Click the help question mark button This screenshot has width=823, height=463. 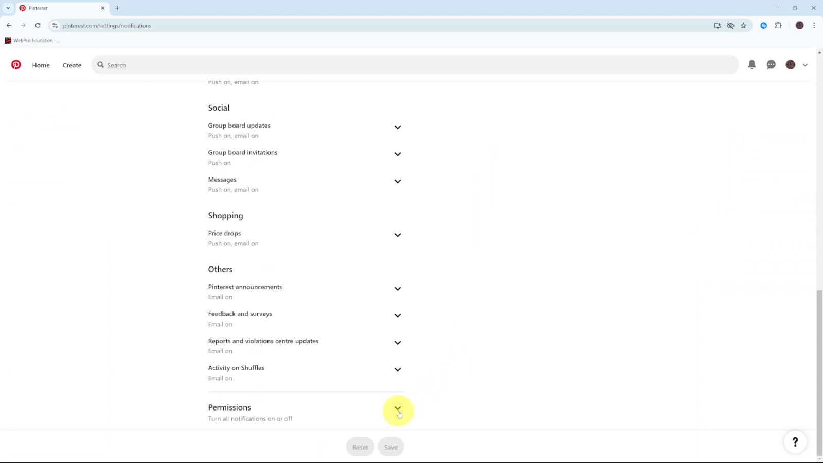[x=795, y=441]
